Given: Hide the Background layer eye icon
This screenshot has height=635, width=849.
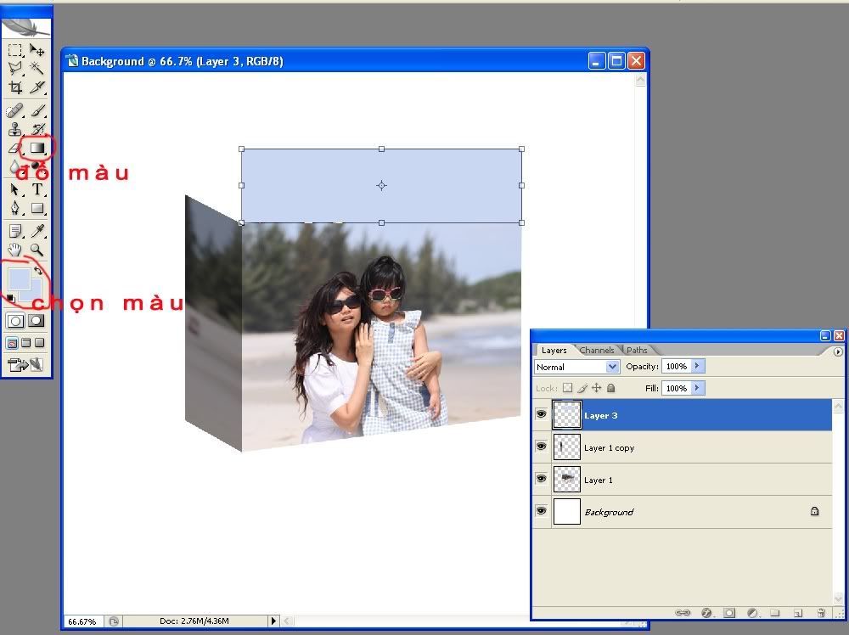Looking at the screenshot, I should tap(542, 512).
